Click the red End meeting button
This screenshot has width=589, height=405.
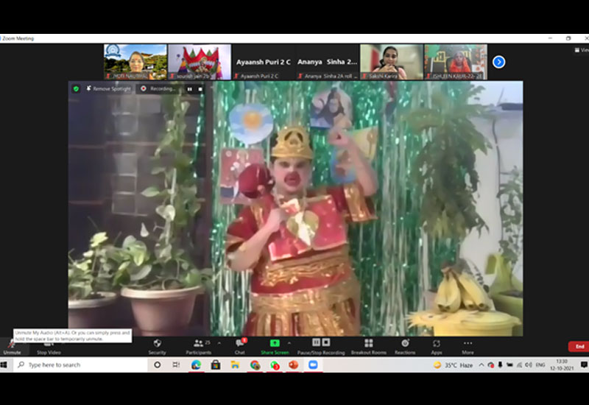[579, 346]
